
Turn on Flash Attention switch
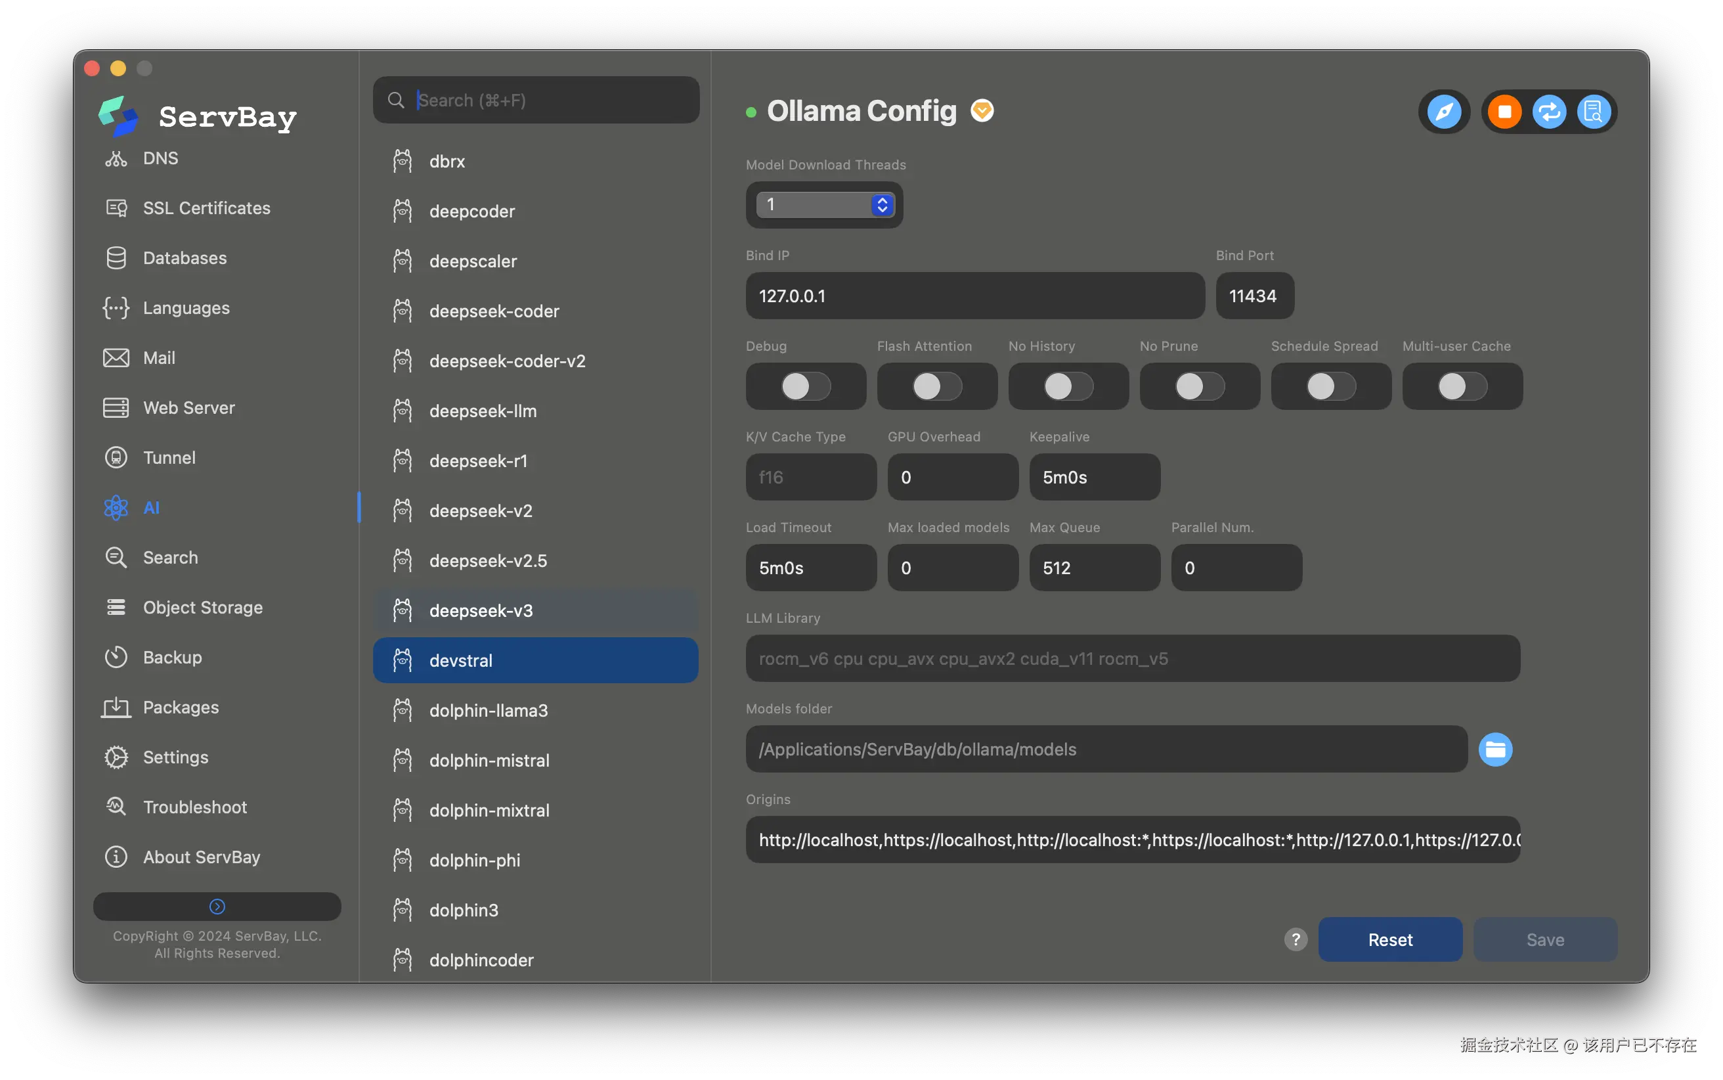pyautogui.click(x=936, y=386)
